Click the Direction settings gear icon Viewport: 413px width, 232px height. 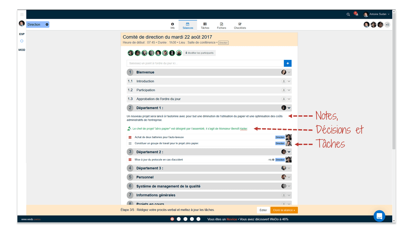coord(47,24)
